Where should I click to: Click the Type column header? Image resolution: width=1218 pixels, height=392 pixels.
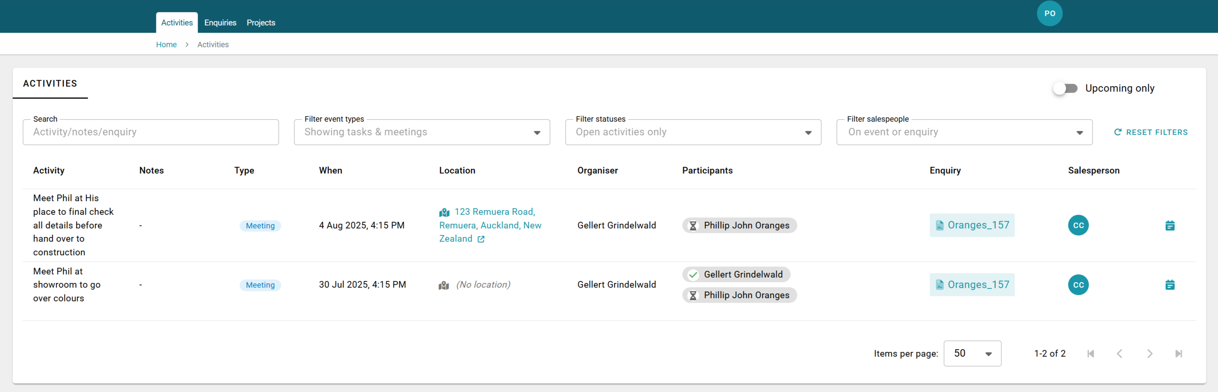pyautogui.click(x=244, y=170)
